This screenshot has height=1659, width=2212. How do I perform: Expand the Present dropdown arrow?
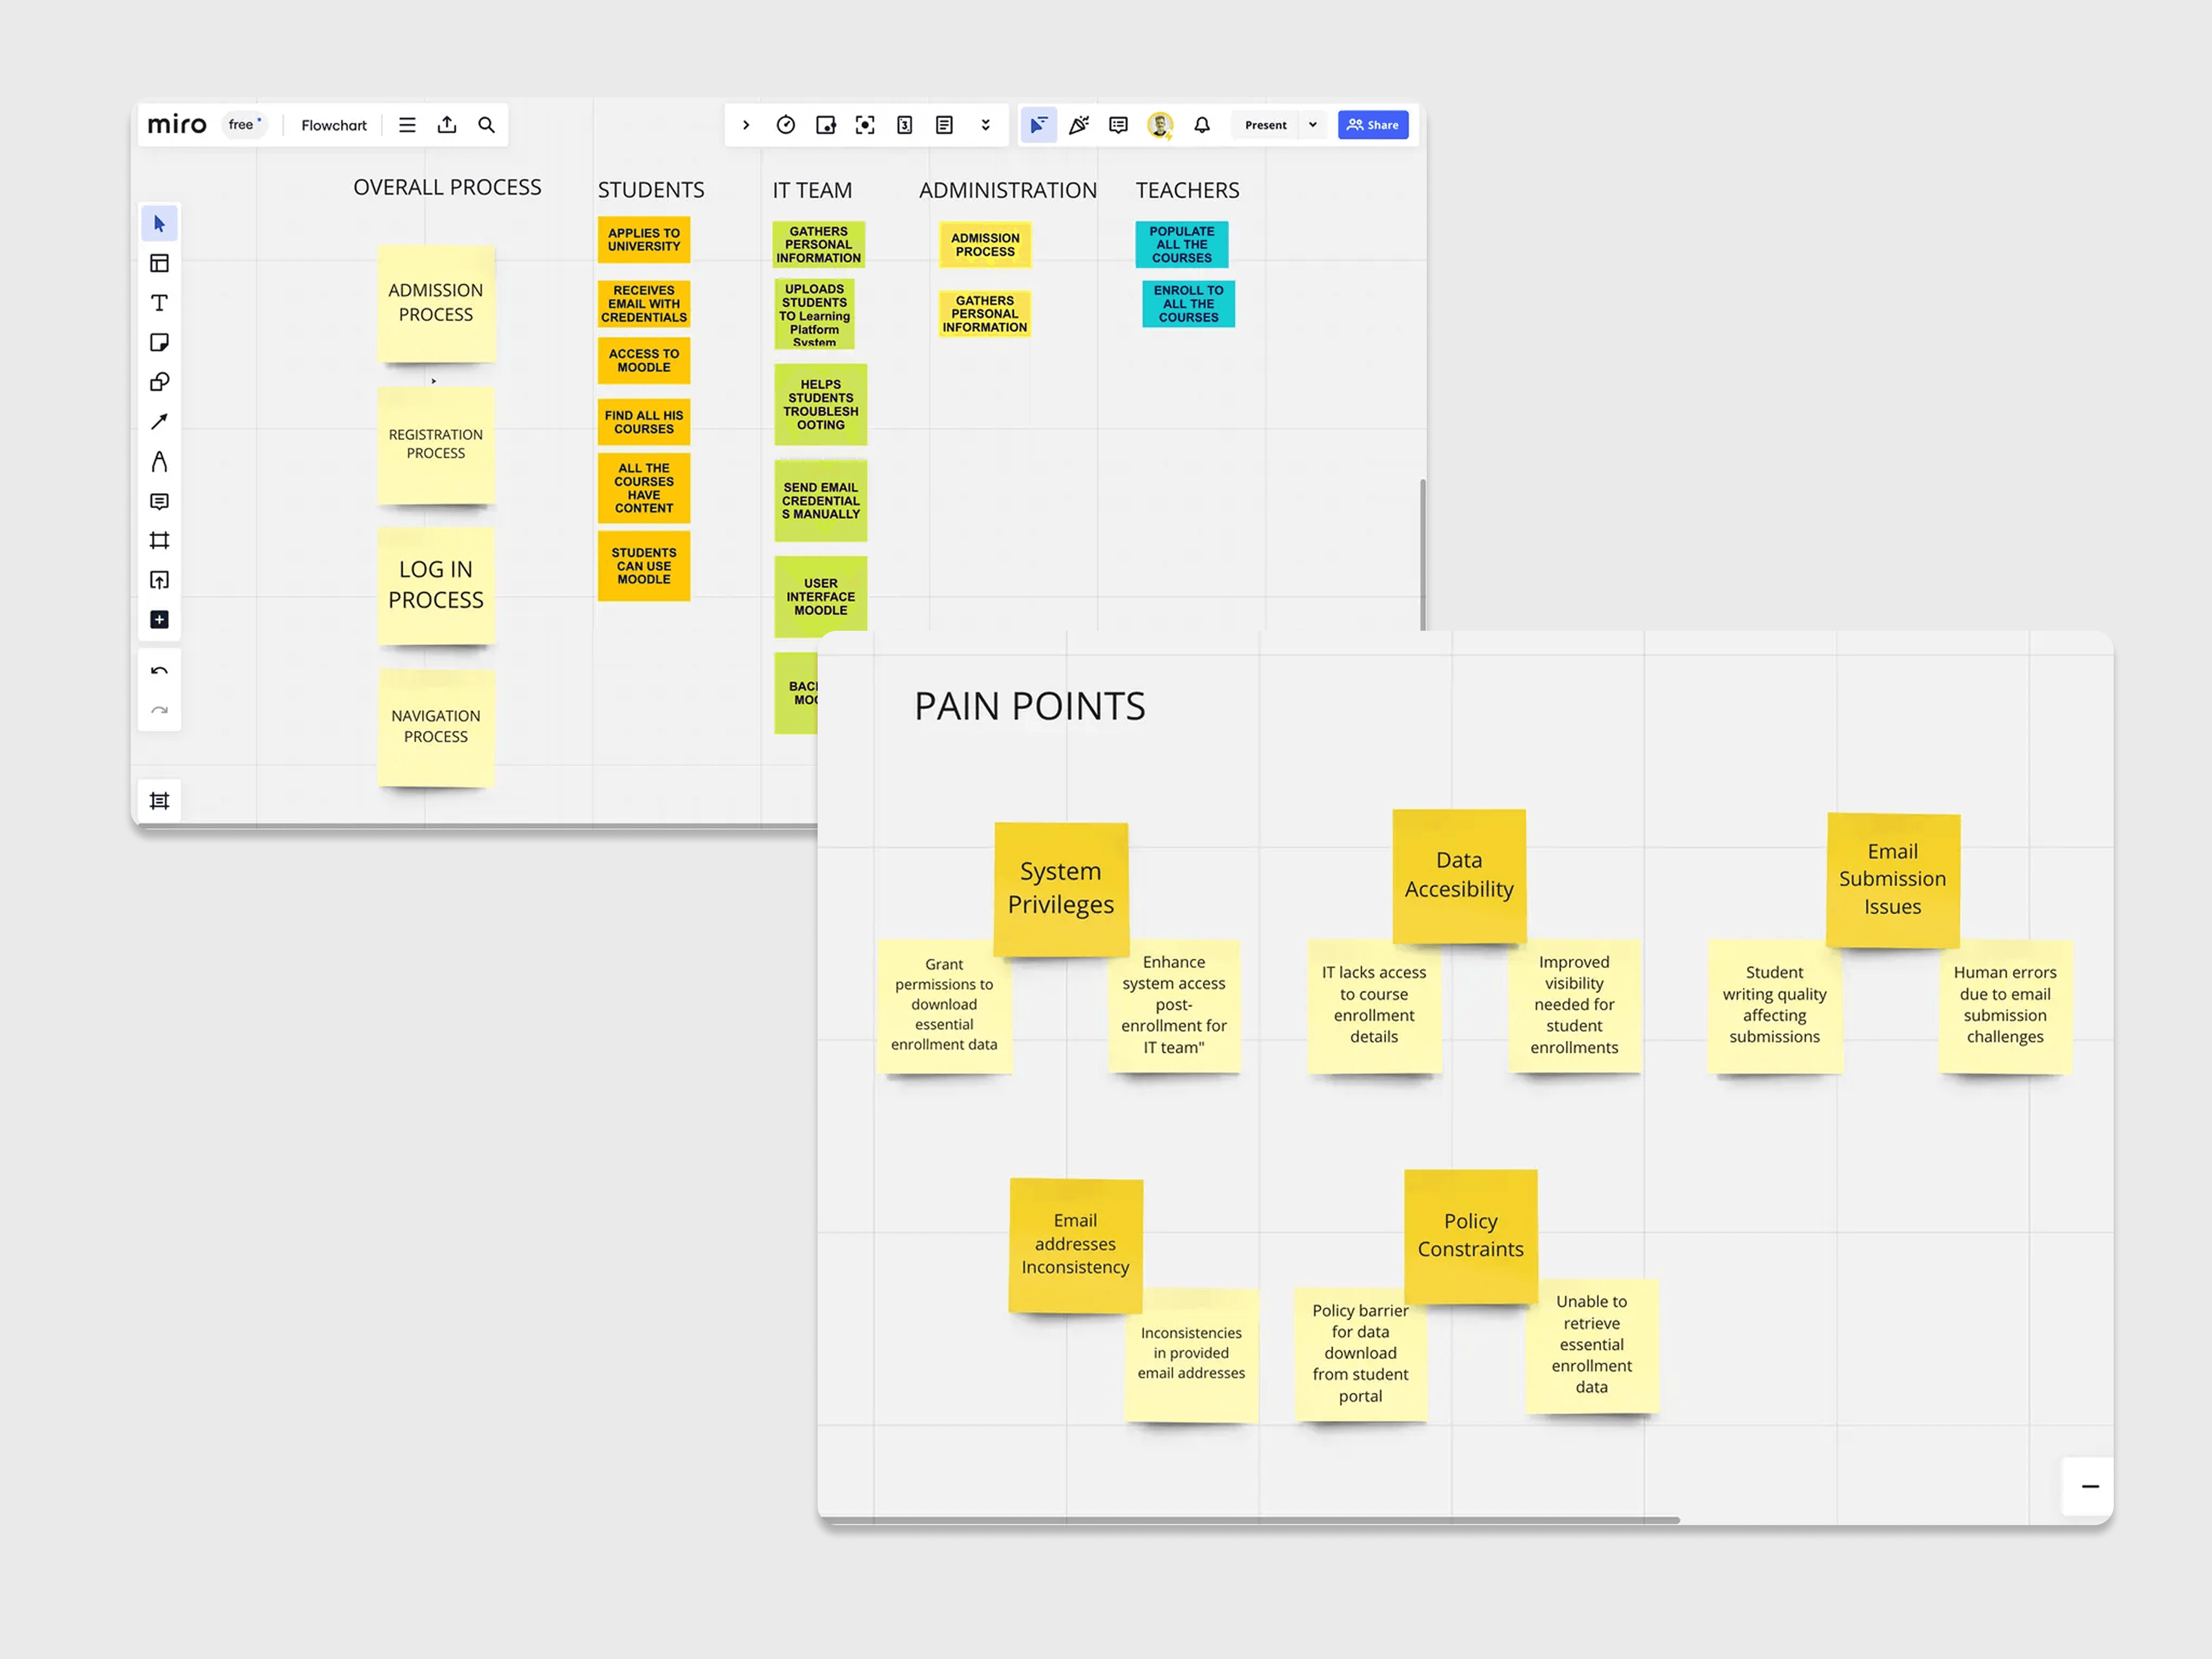1313,125
